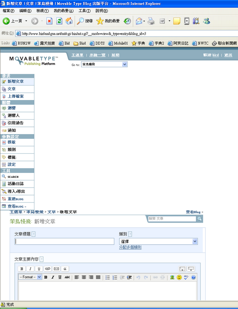Open SEARCH in the sidebar tools
238x309 pixels.
[17, 177]
